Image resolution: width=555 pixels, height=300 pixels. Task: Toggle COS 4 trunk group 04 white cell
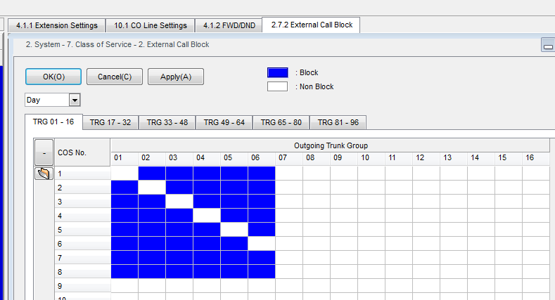[207, 216]
